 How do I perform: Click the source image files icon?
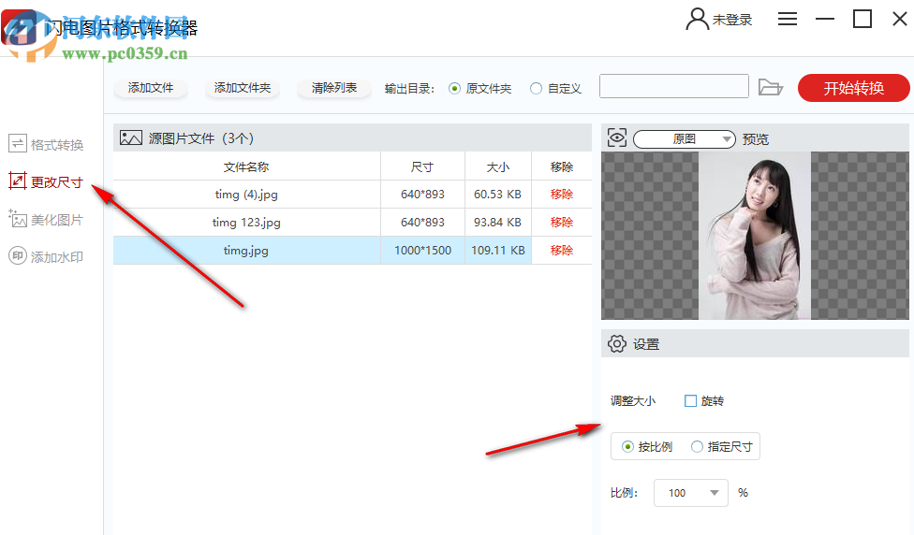pos(130,138)
